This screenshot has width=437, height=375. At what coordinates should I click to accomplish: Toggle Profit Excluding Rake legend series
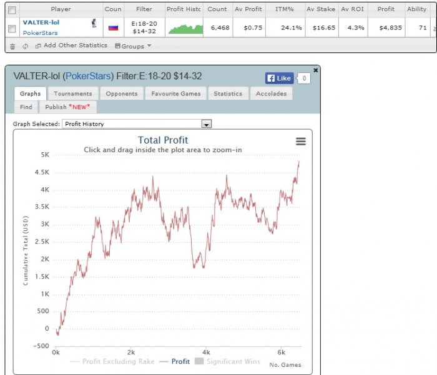pyautogui.click(x=112, y=361)
